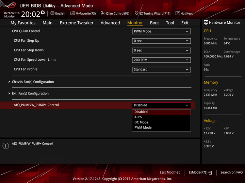Click the CPU Fan Speed Lower Limit label
Image resolution: width=245 pixels, height=183 pixels.
coord(35,60)
